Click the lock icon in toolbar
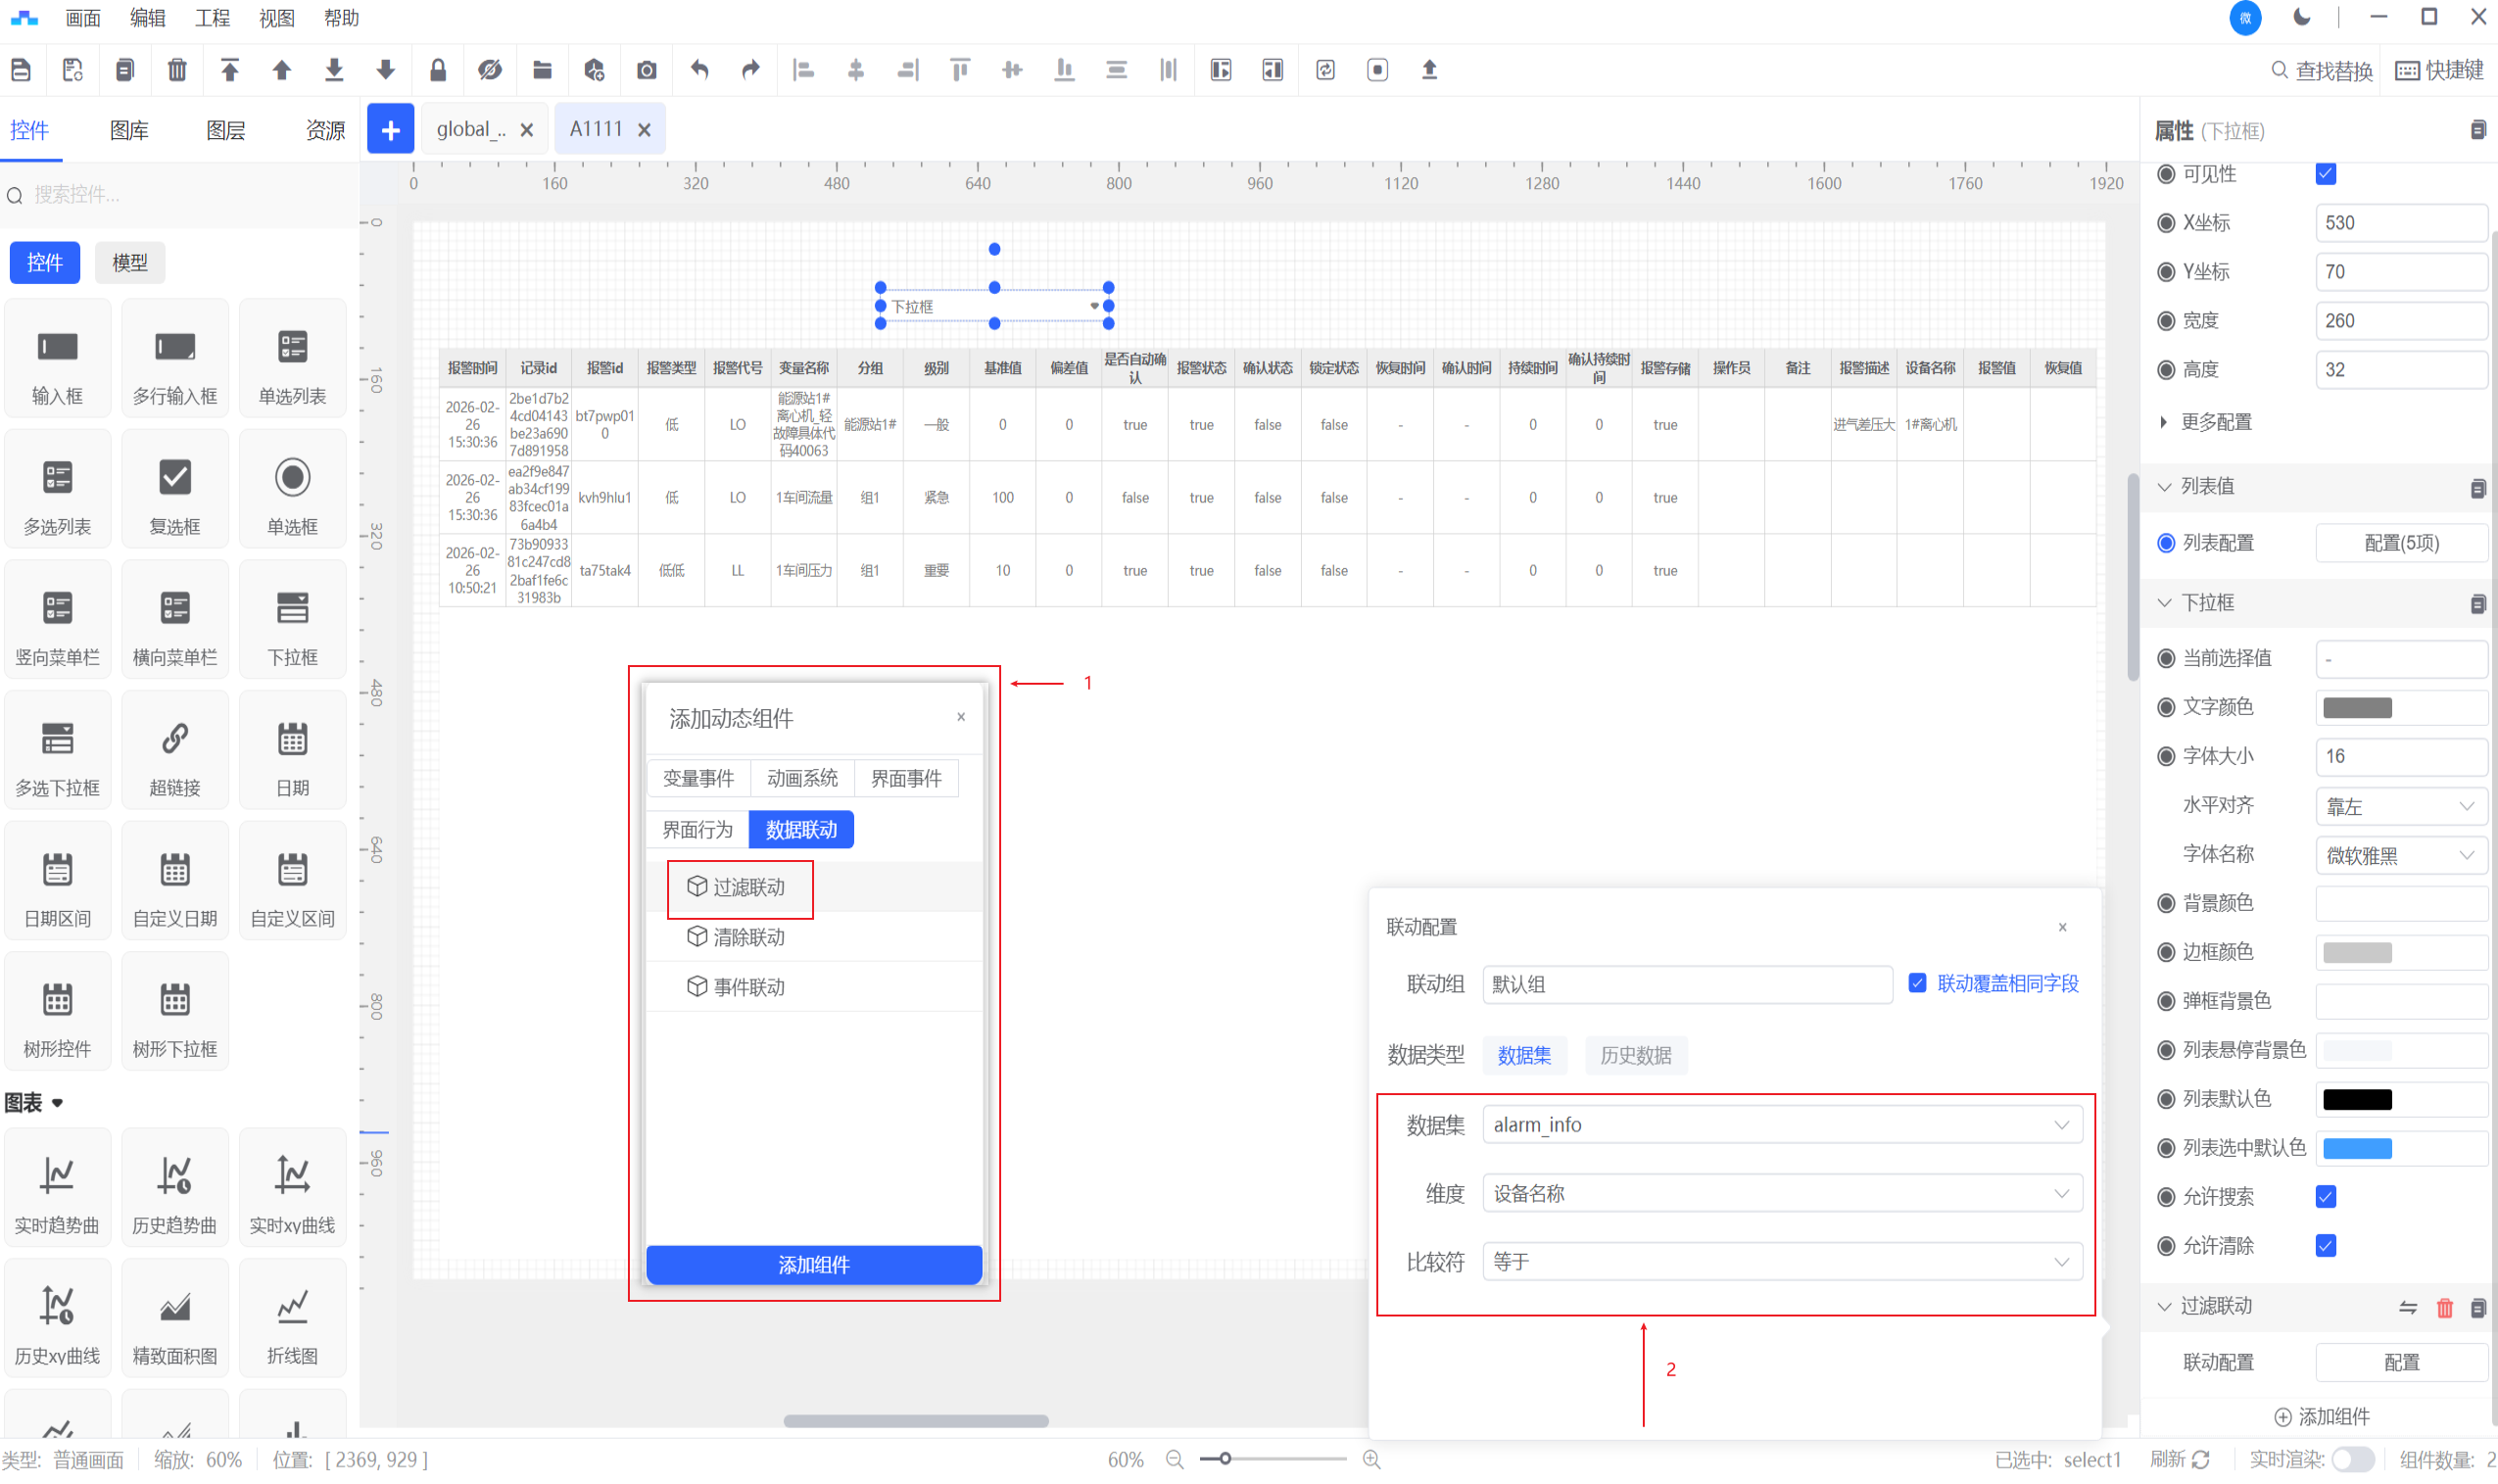 [x=437, y=70]
